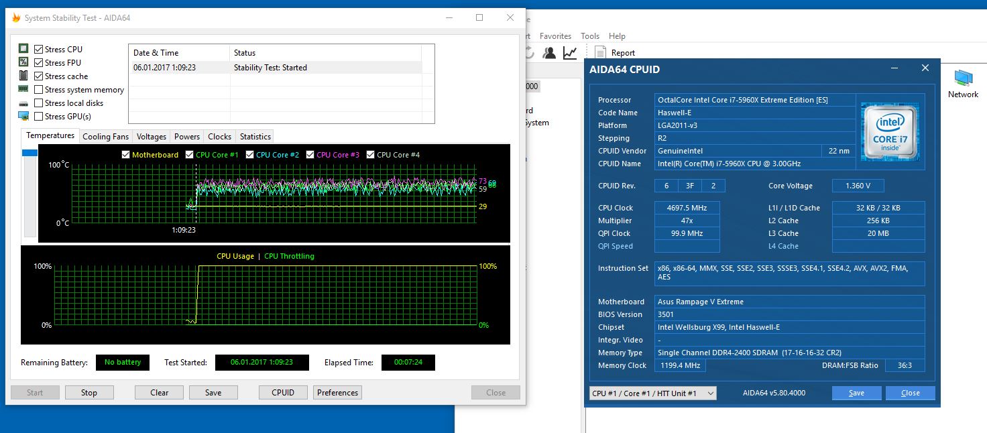Click Save in System Stability Test window
This screenshot has height=433, width=987.
point(213,393)
